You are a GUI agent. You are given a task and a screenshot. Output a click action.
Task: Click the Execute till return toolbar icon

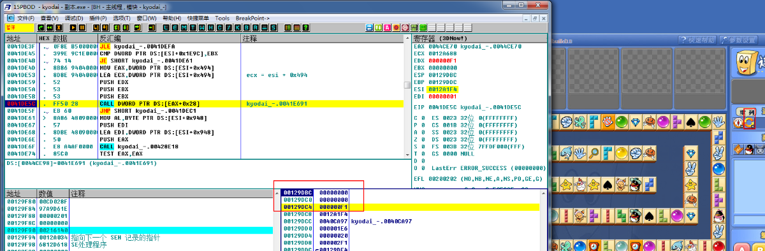point(138,27)
